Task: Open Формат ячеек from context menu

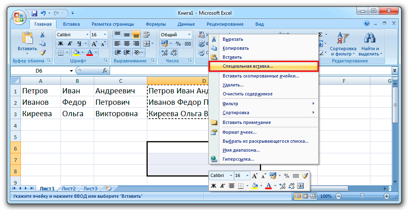Action: click(x=264, y=132)
